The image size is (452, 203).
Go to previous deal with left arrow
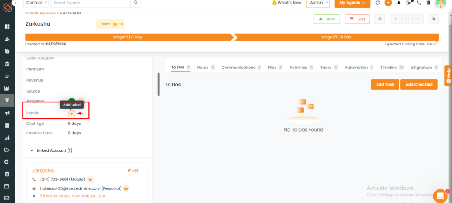pos(395,19)
